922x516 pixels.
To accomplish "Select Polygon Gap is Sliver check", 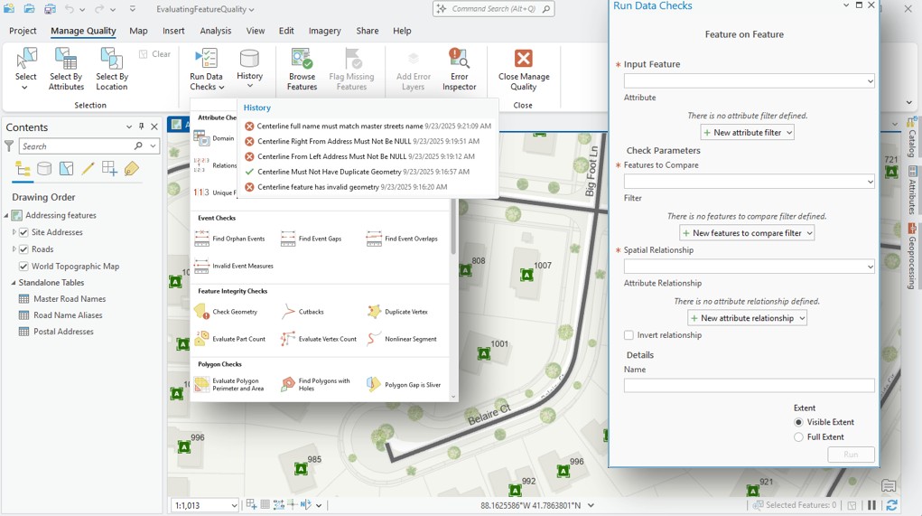I will tap(404, 385).
